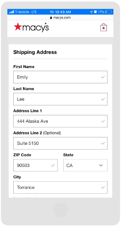The image size is (121, 227).
Task: Tap the macys.com address bar
Action: point(60,18)
